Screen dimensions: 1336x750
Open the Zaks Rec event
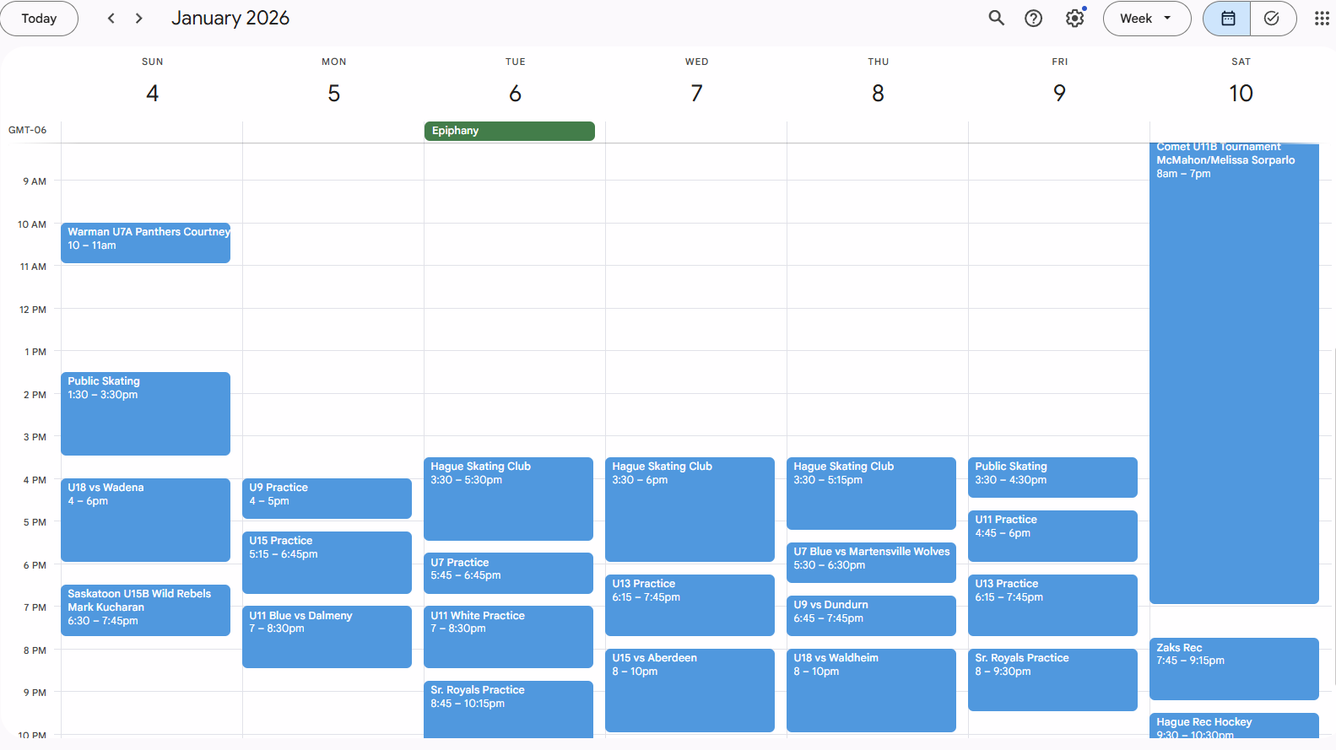click(x=1233, y=668)
